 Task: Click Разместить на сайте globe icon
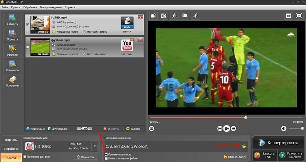[x=282, y=155]
